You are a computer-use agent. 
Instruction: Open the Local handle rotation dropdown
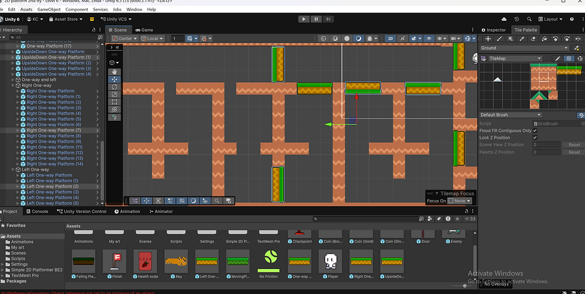(152, 38)
